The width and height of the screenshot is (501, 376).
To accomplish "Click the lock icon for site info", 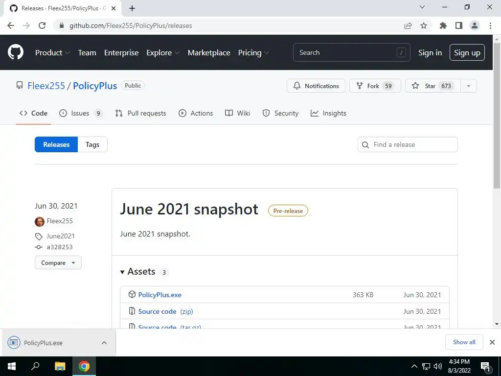I will pyautogui.click(x=62, y=25).
